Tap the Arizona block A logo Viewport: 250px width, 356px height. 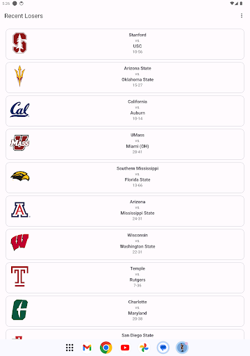(x=20, y=210)
